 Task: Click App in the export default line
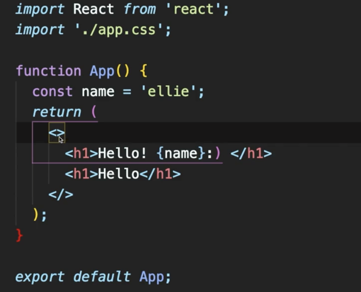(152, 277)
